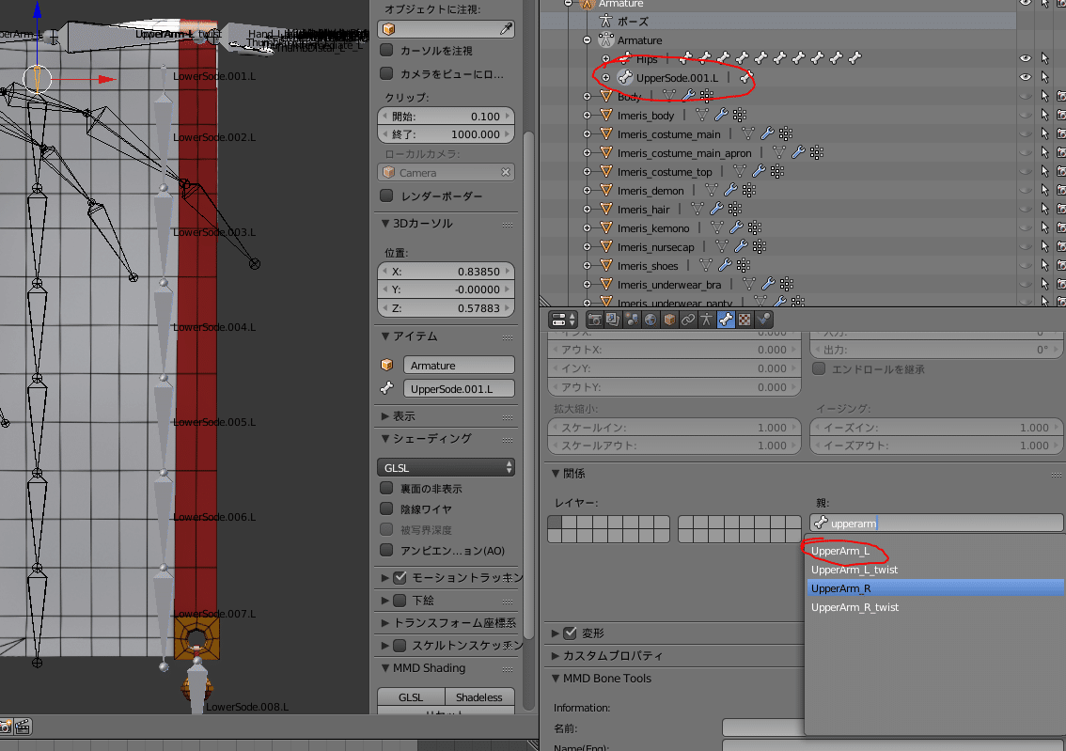Viewport: 1066px width, 751px height.
Task: Expand the 表示 panel
Action: (x=385, y=416)
